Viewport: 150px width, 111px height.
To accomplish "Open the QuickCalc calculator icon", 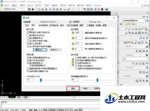I will click(102, 9).
